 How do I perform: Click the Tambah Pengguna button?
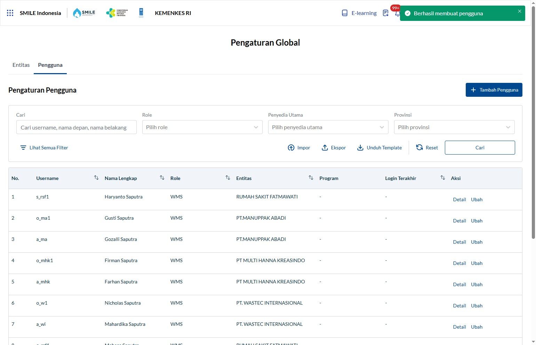(494, 90)
